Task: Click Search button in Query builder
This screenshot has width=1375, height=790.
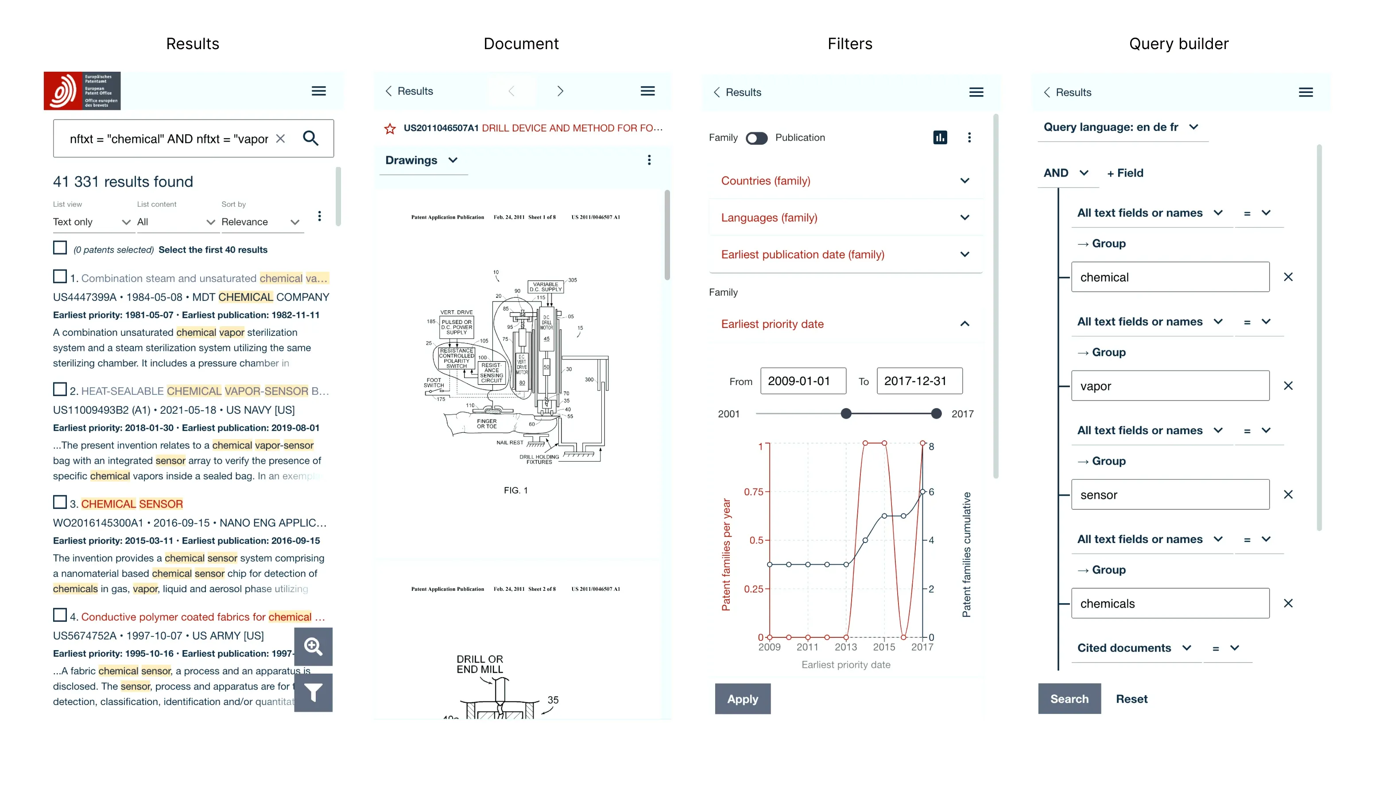Action: [1069, 699]
